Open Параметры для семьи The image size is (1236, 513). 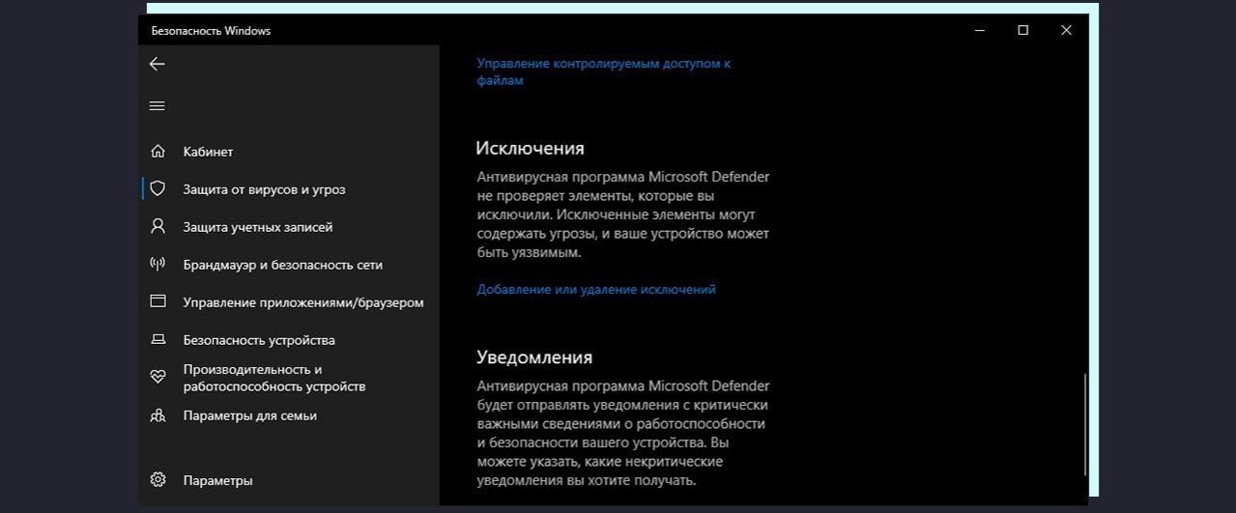point(250,415)
